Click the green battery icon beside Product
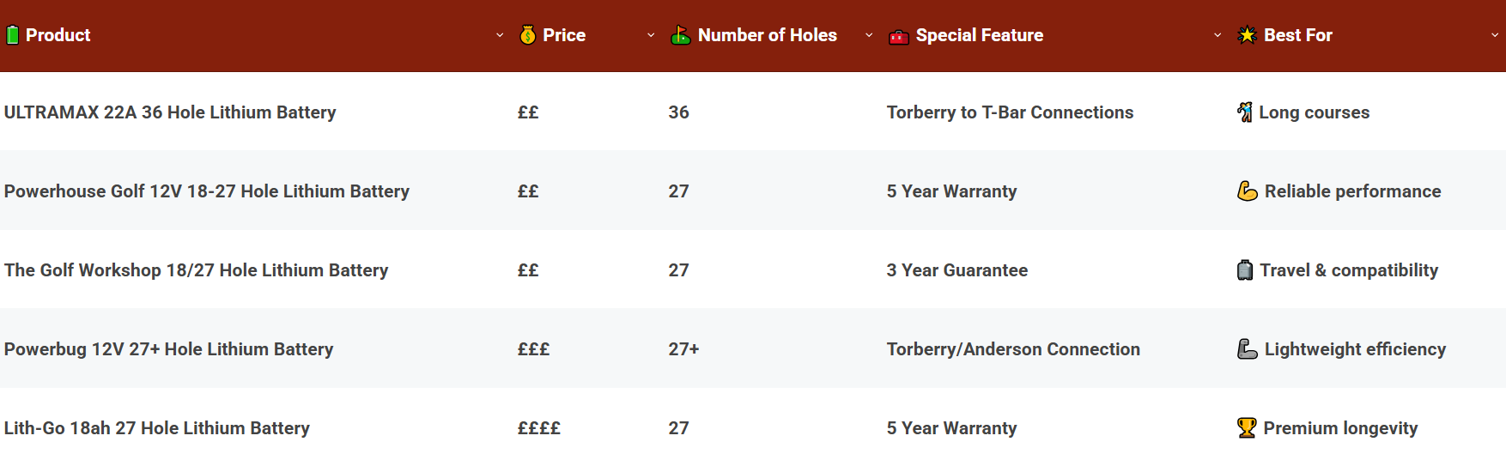The image size is (1506, 466). 12,35
